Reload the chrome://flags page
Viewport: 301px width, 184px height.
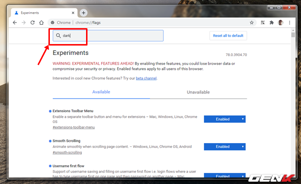pos(32,23)
